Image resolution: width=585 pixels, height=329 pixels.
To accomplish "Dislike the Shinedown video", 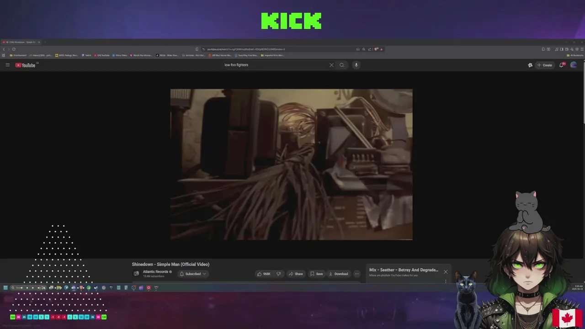I will pyautogui.click(x=278, y=274).
